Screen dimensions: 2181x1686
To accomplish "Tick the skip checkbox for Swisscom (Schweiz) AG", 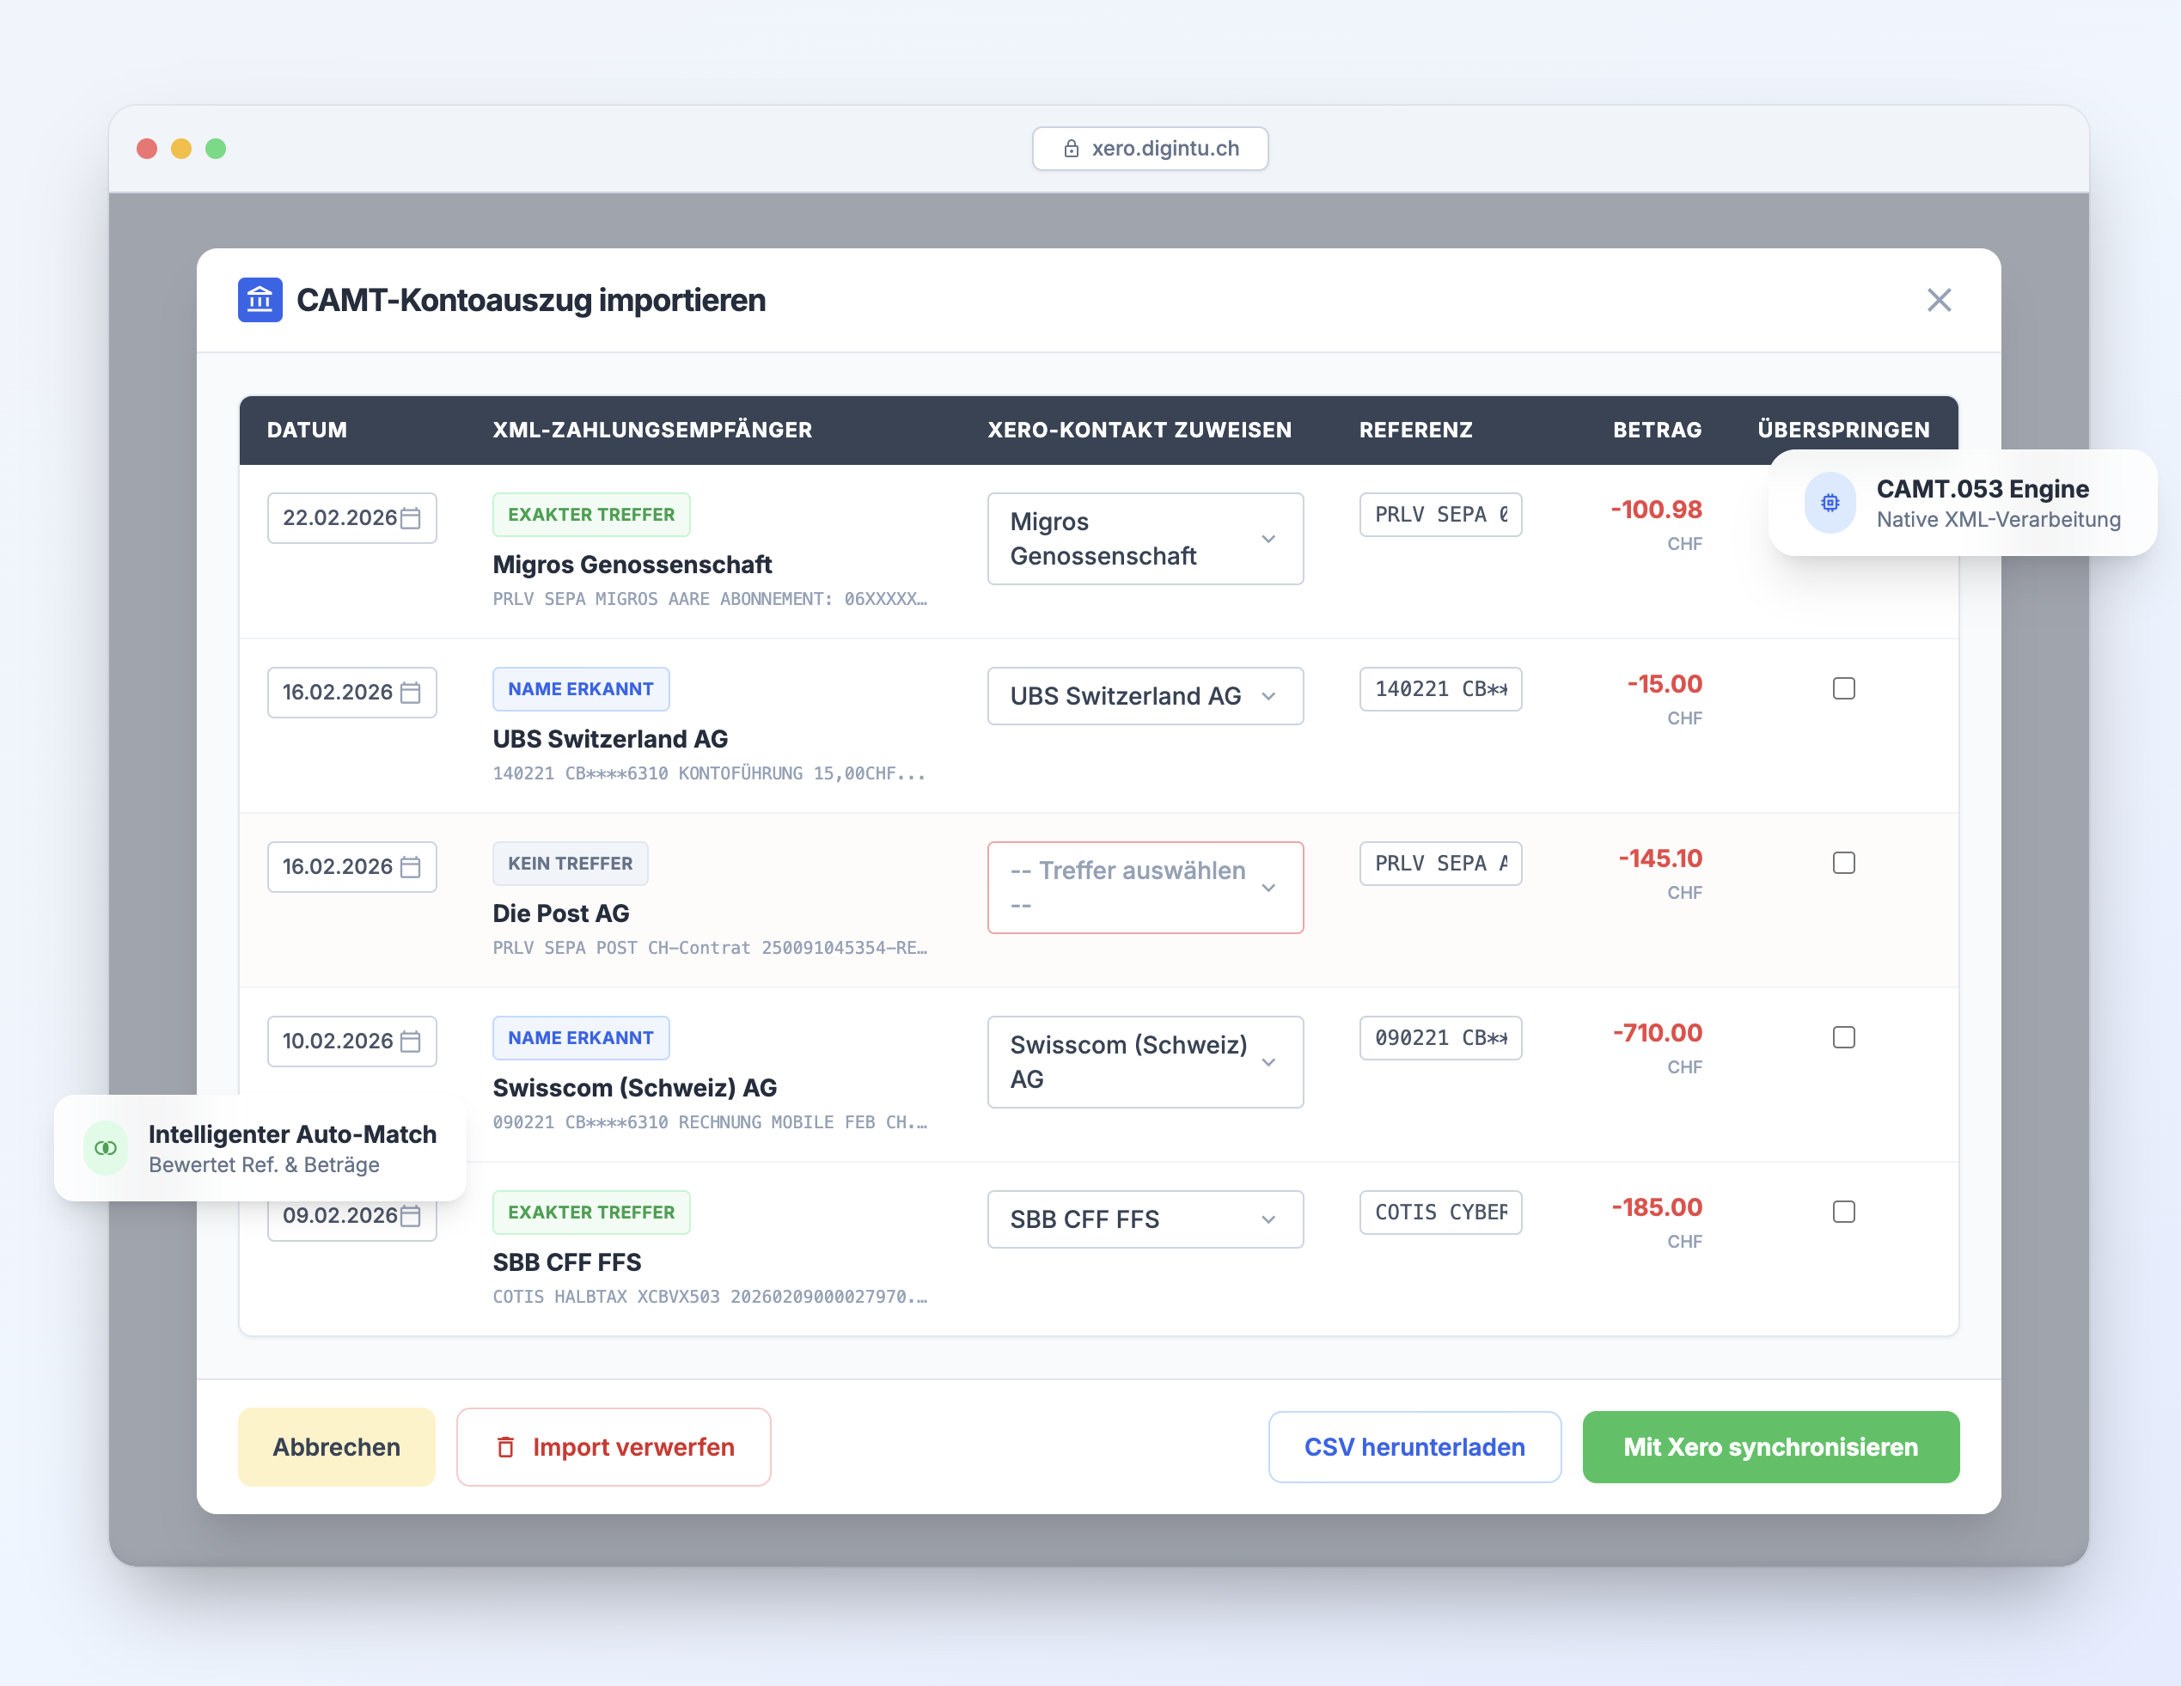I will [x=1843, y=1036].
